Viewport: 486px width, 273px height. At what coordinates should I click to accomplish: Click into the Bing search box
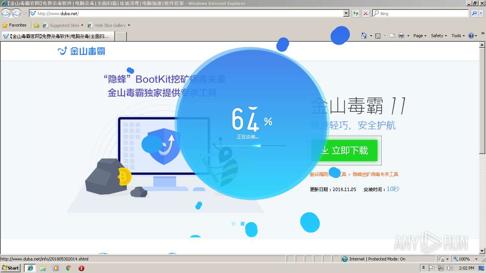click(421, 13)
